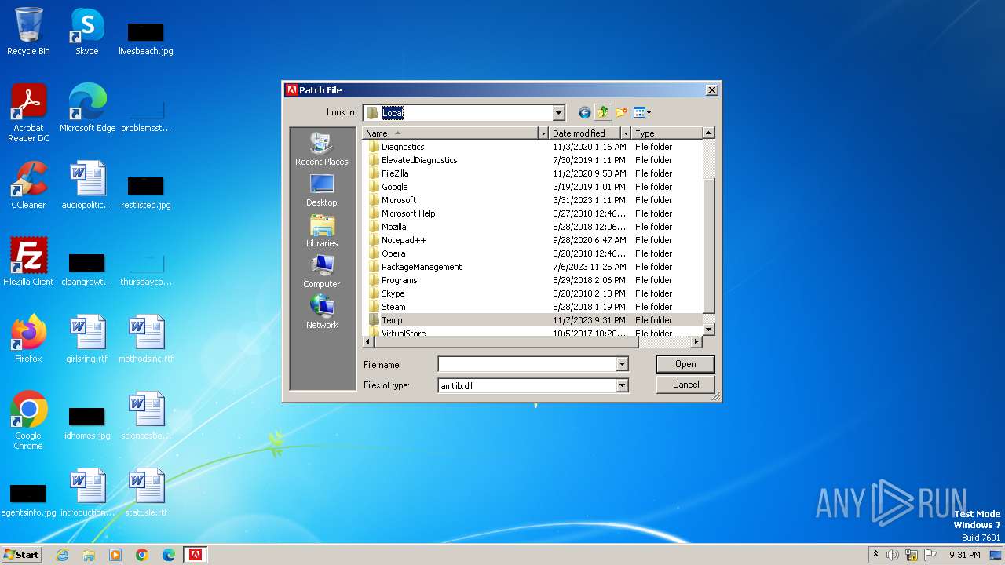Select Libraries in the places bar
Viewport: 1005px width, 565px height.
tap(322, 231)
